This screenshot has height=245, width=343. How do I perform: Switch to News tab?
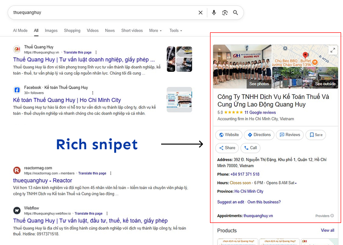110,31
